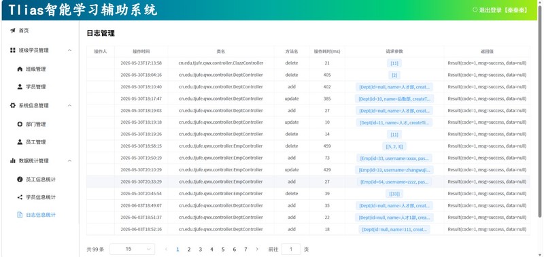Viewport: 544px width, 257px height.
Task: Open 学员信息统计 in the sidebar
Action: point(40,197)
